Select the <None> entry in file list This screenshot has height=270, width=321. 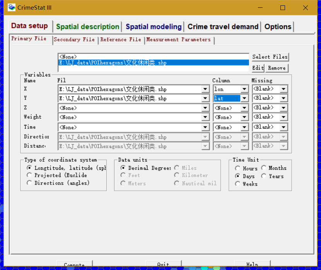click(x=154, y=57)
